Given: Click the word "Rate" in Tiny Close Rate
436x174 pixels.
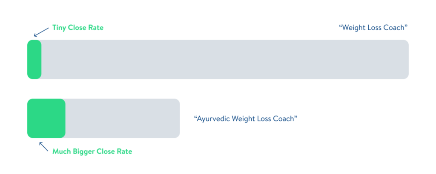Looking at the screenshot, I should (96, 28).
